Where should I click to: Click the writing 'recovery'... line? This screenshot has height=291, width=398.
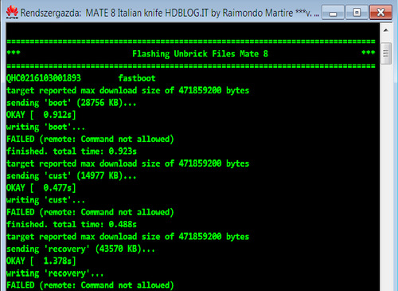pyautogui.click(x=55, y=273)
